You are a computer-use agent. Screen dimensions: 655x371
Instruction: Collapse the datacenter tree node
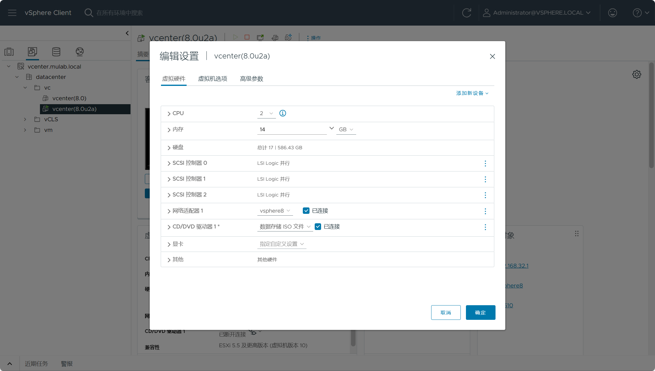(17, 77)
